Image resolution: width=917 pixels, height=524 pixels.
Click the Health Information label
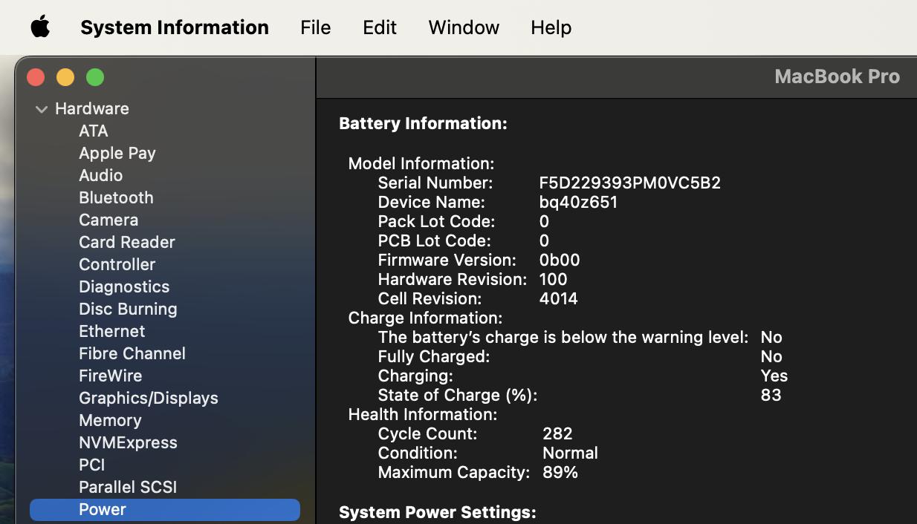point(423,414)
